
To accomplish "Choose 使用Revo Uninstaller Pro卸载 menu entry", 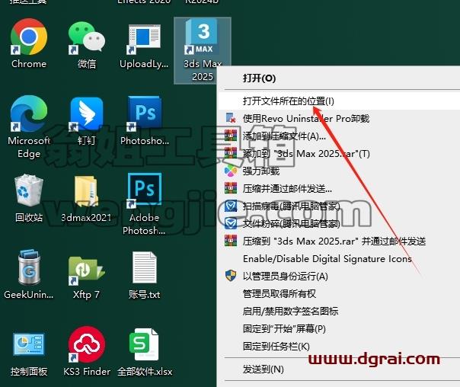I will coord(339,119).
